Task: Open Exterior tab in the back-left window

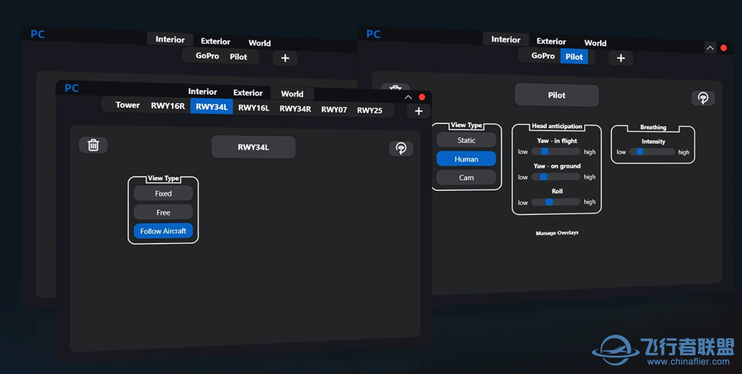Action: coord(216,41)
